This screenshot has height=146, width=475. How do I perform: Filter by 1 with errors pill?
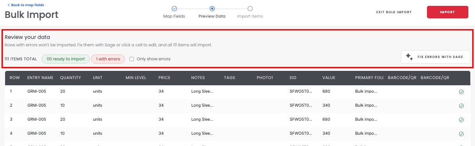click(108, 59)
